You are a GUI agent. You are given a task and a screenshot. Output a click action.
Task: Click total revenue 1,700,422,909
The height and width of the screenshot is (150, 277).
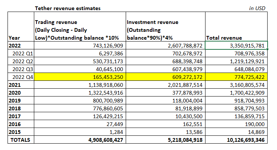[x=236, y=92]
